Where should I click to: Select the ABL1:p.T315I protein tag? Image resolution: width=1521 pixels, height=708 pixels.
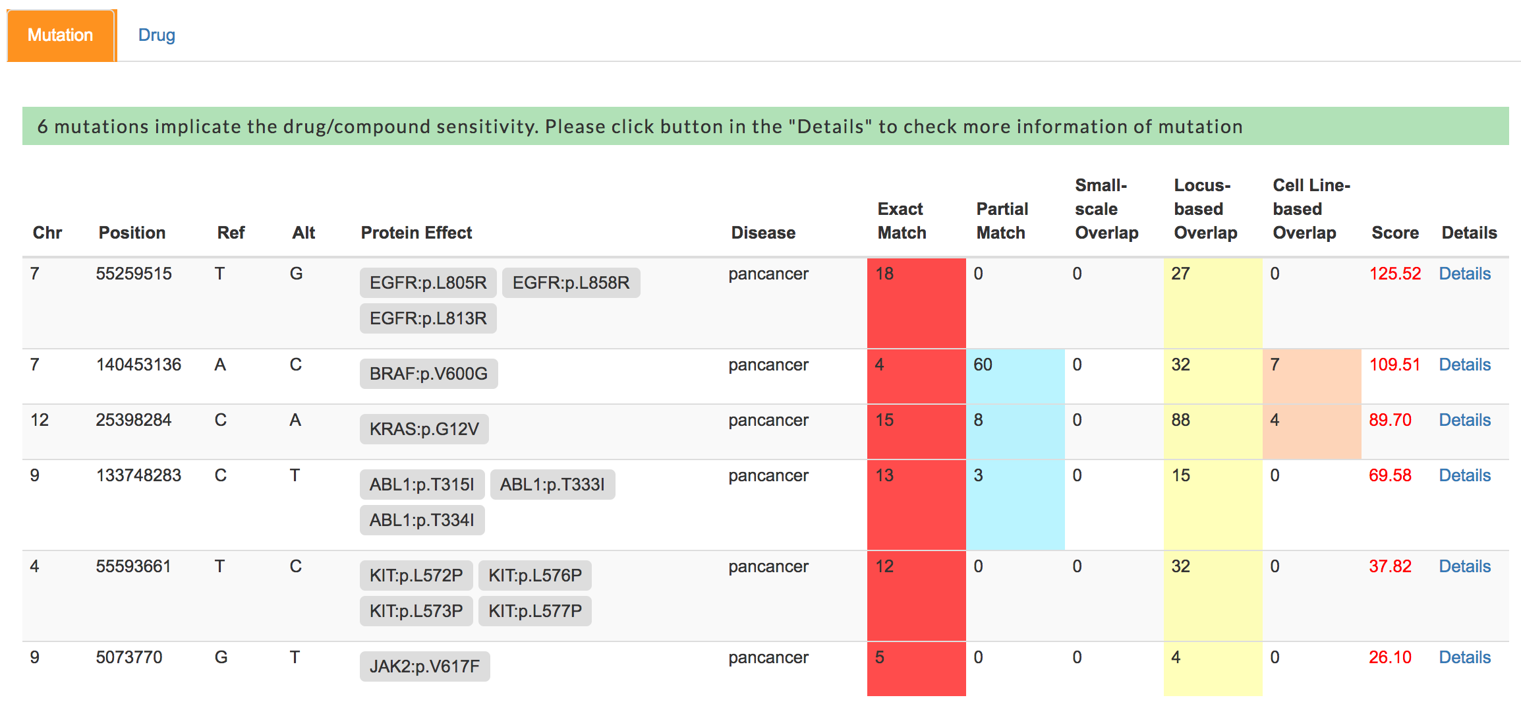[422, 485]
